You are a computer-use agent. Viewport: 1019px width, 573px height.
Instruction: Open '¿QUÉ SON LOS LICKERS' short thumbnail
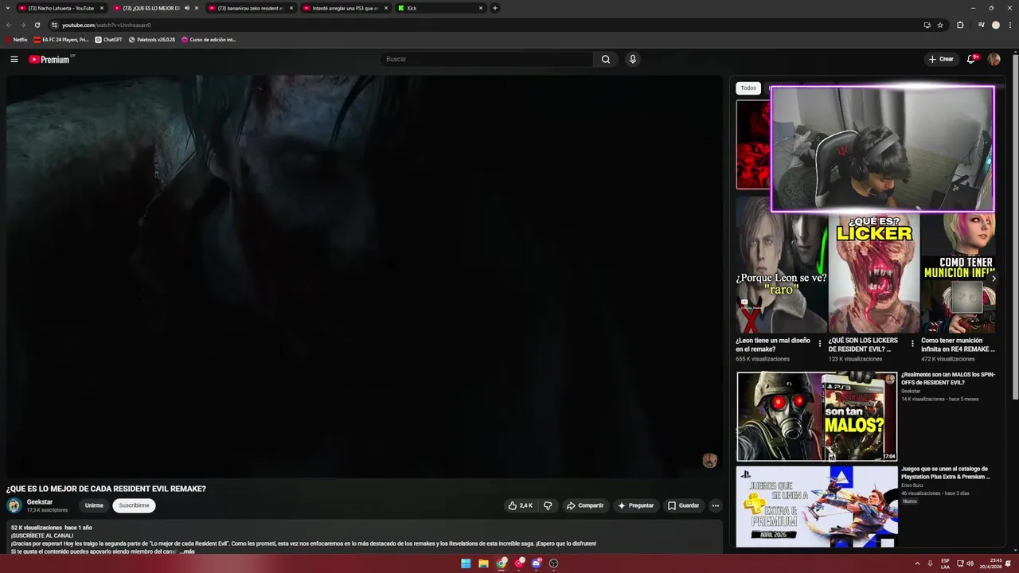(x=874, y=273)
